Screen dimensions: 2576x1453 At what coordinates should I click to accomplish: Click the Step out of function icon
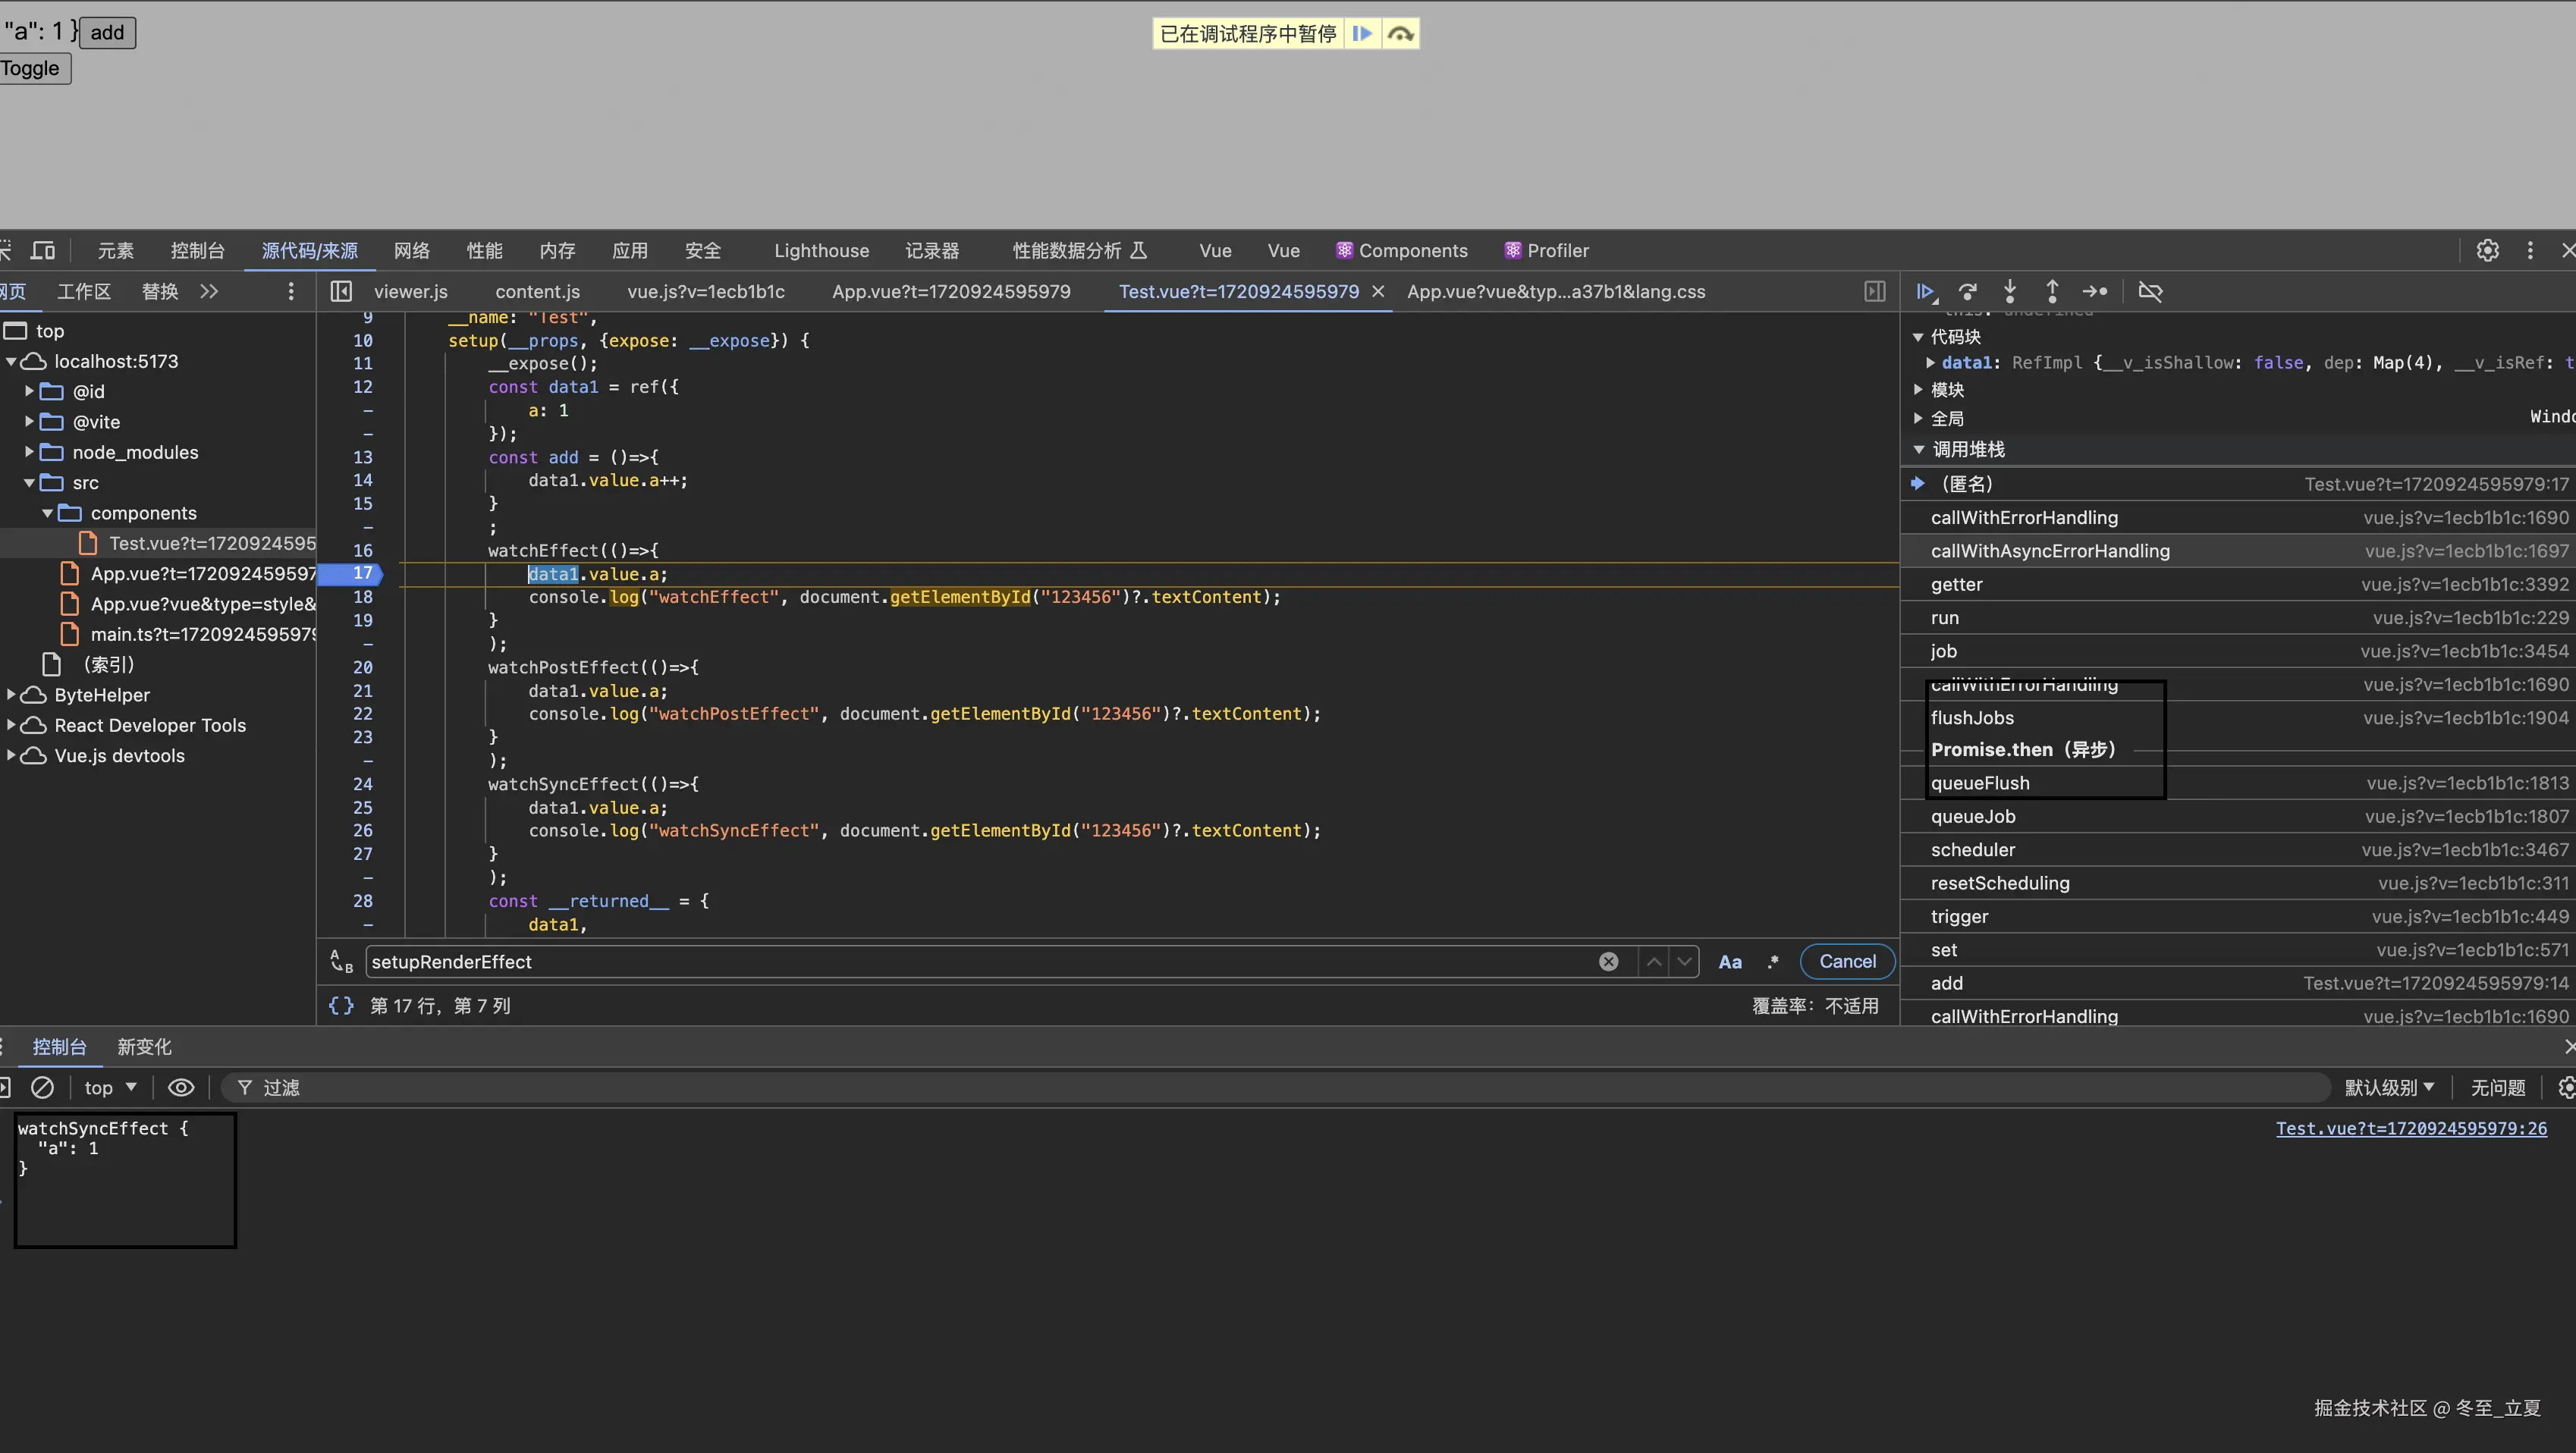click(2052, 292)
